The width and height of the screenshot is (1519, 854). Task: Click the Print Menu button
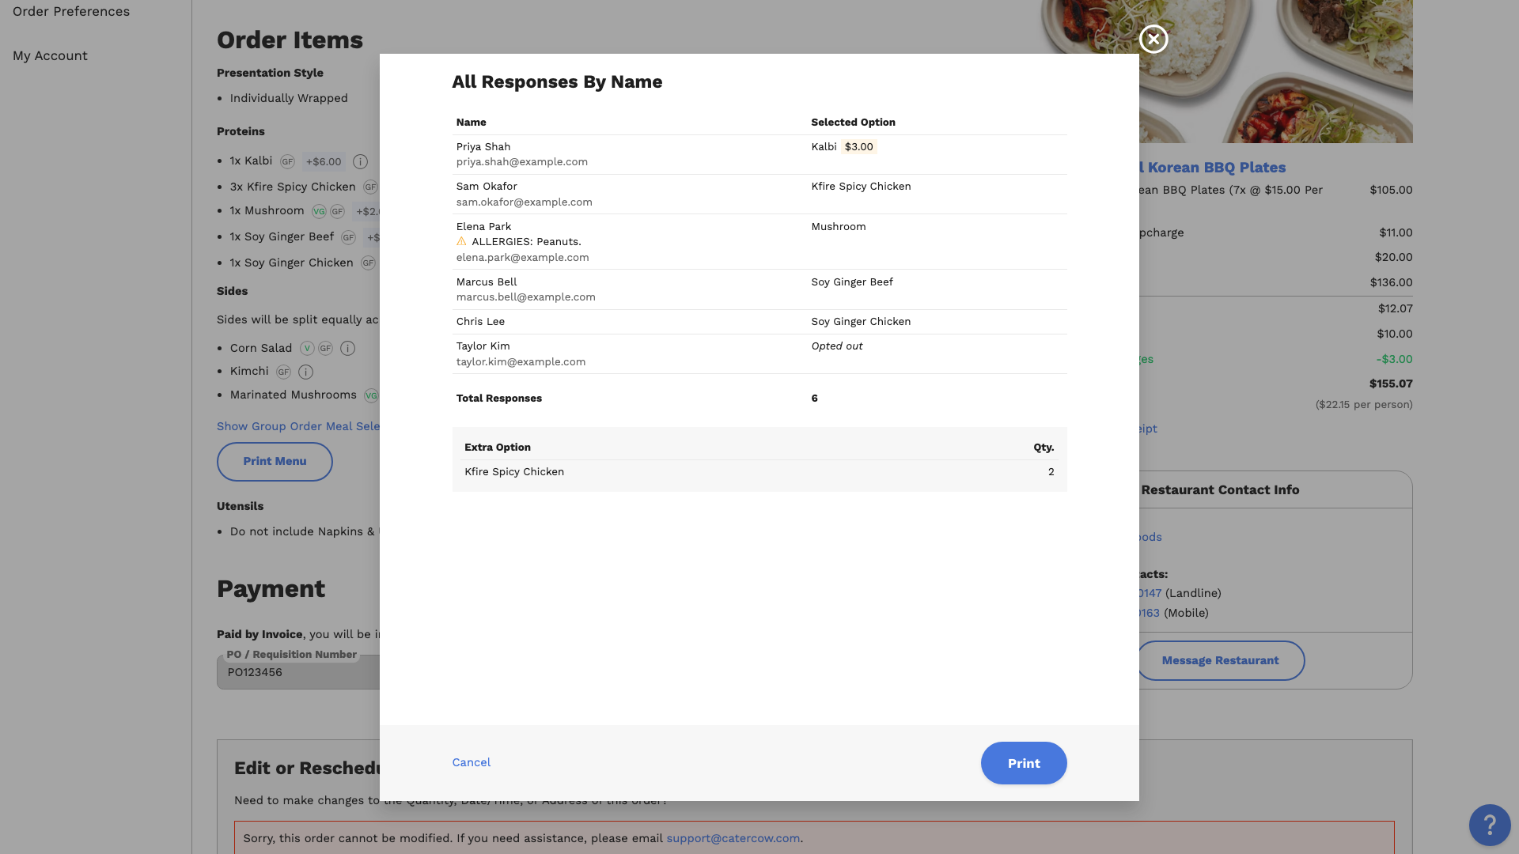point(275,462)
